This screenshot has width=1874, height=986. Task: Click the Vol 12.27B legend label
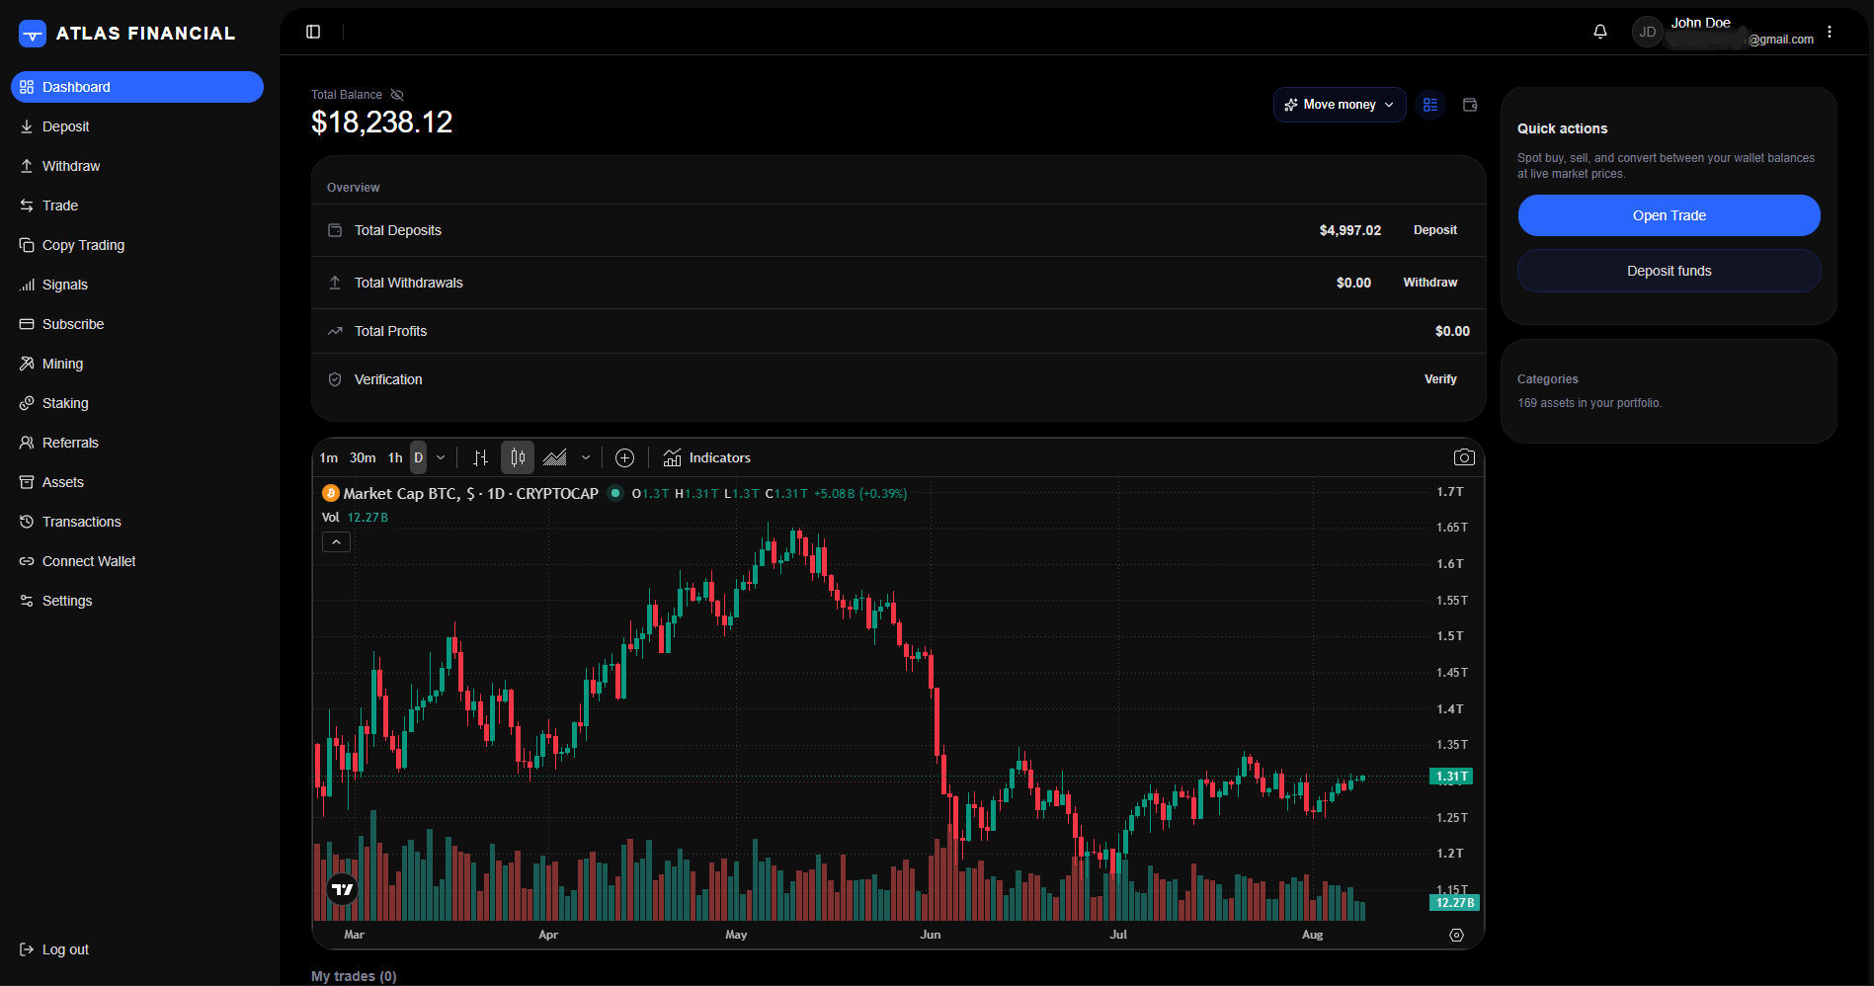point(355,518)
